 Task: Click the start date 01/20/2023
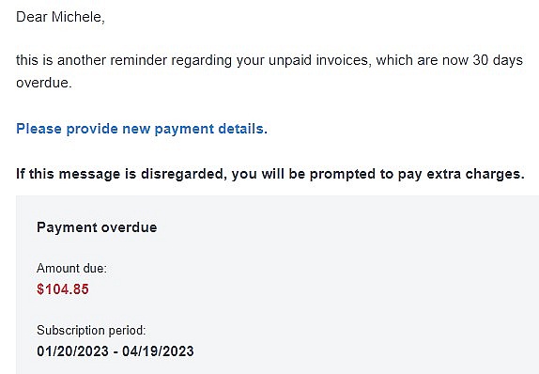click(x=73, y=351)
